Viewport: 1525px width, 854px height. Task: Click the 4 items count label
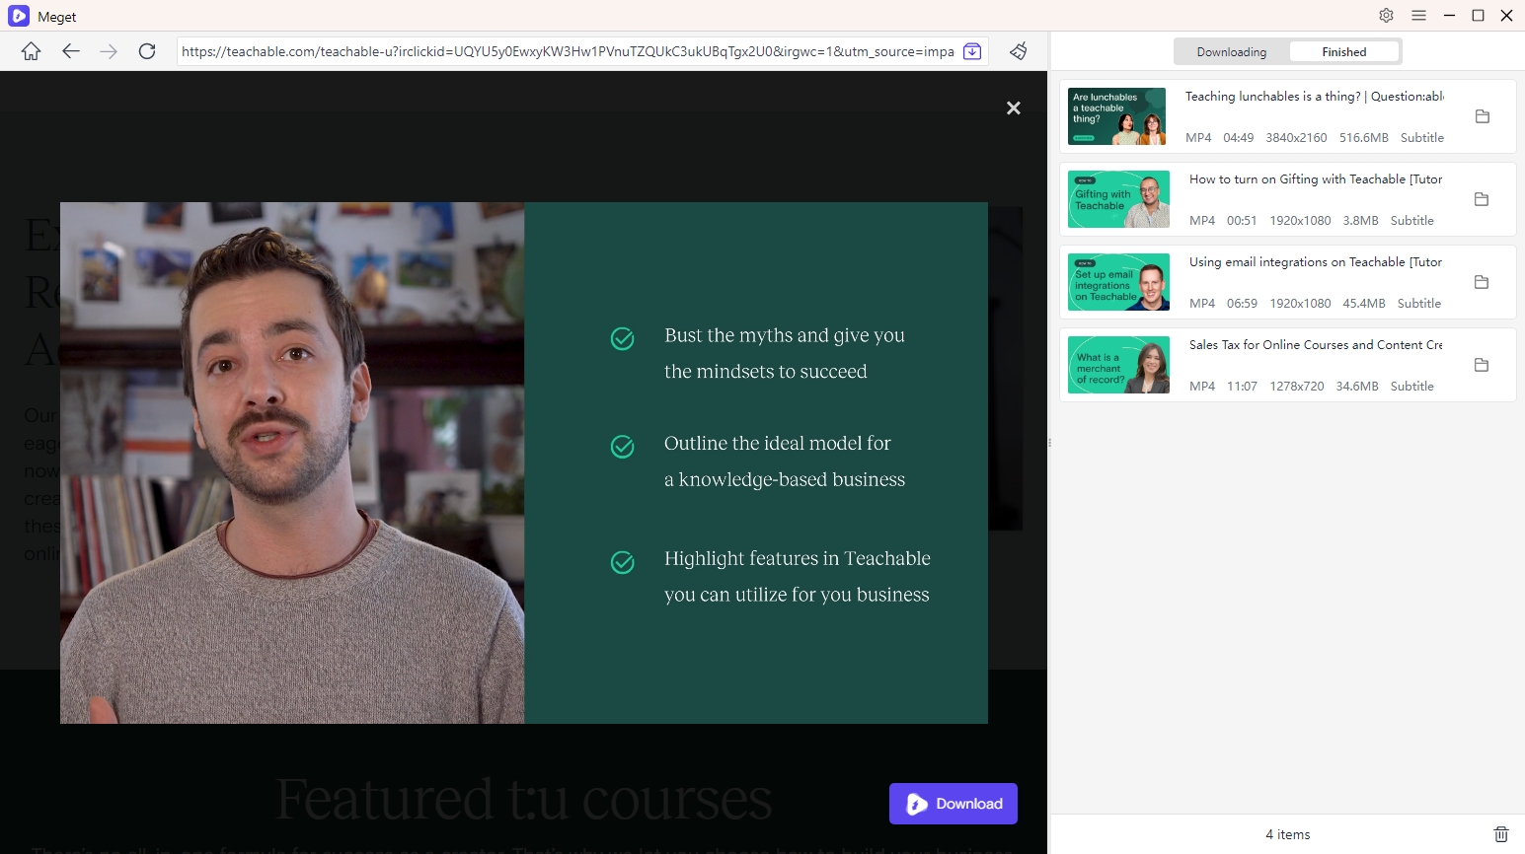pyautogui.click(x=1288, y=834)
